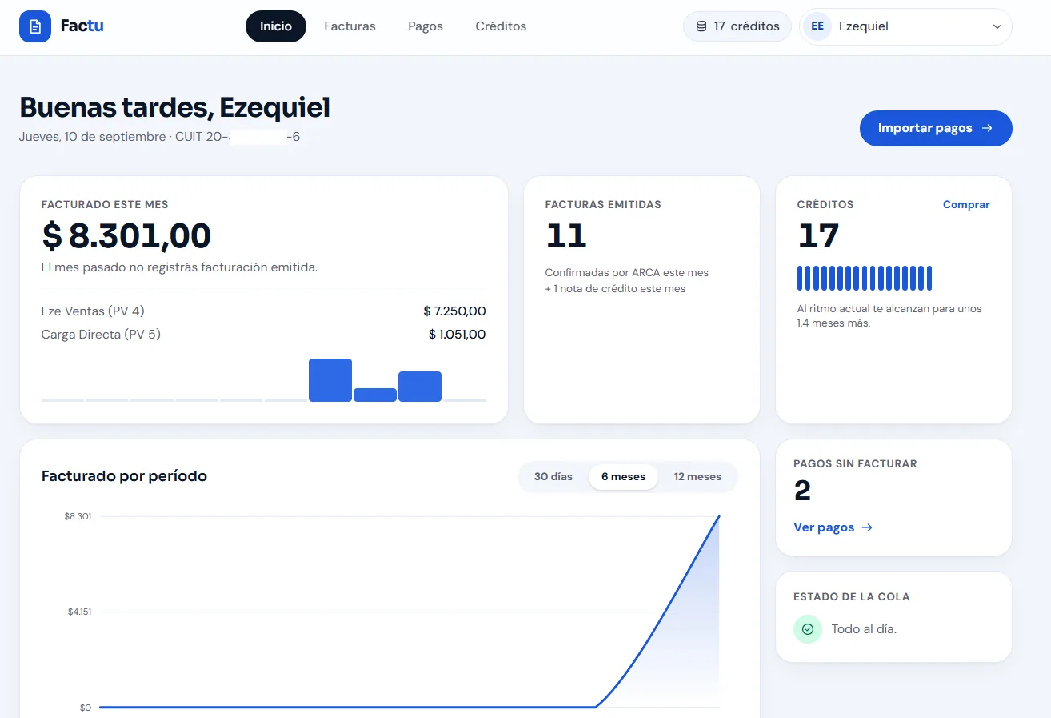Click the + 1 nota de crédito text
The height and width of the screenshot is (718, 1051).
[615, 289]
